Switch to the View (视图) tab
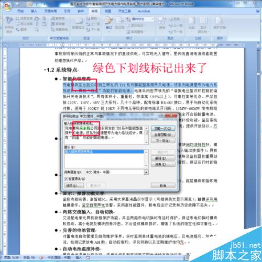Viewport: 262px width, 262px height. (x=108, y=11)
